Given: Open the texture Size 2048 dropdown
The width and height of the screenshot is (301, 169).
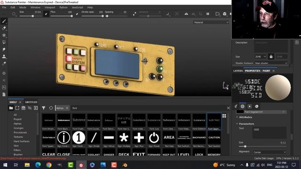Looking at the screenshot, I should click(x=261, y=56).
